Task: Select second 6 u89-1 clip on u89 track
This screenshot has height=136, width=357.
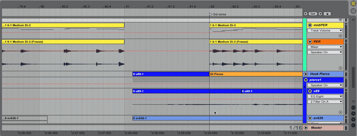Action: click(x=272, y=91)
